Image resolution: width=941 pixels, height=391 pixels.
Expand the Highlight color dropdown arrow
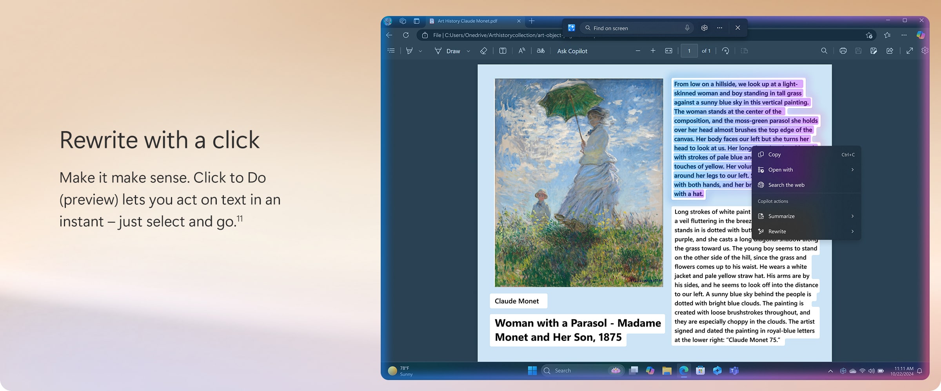[x=420, y=51]
